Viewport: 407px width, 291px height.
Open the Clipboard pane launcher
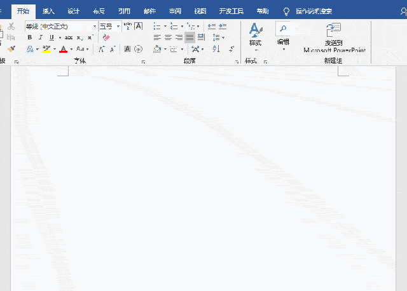click(17, 62)
